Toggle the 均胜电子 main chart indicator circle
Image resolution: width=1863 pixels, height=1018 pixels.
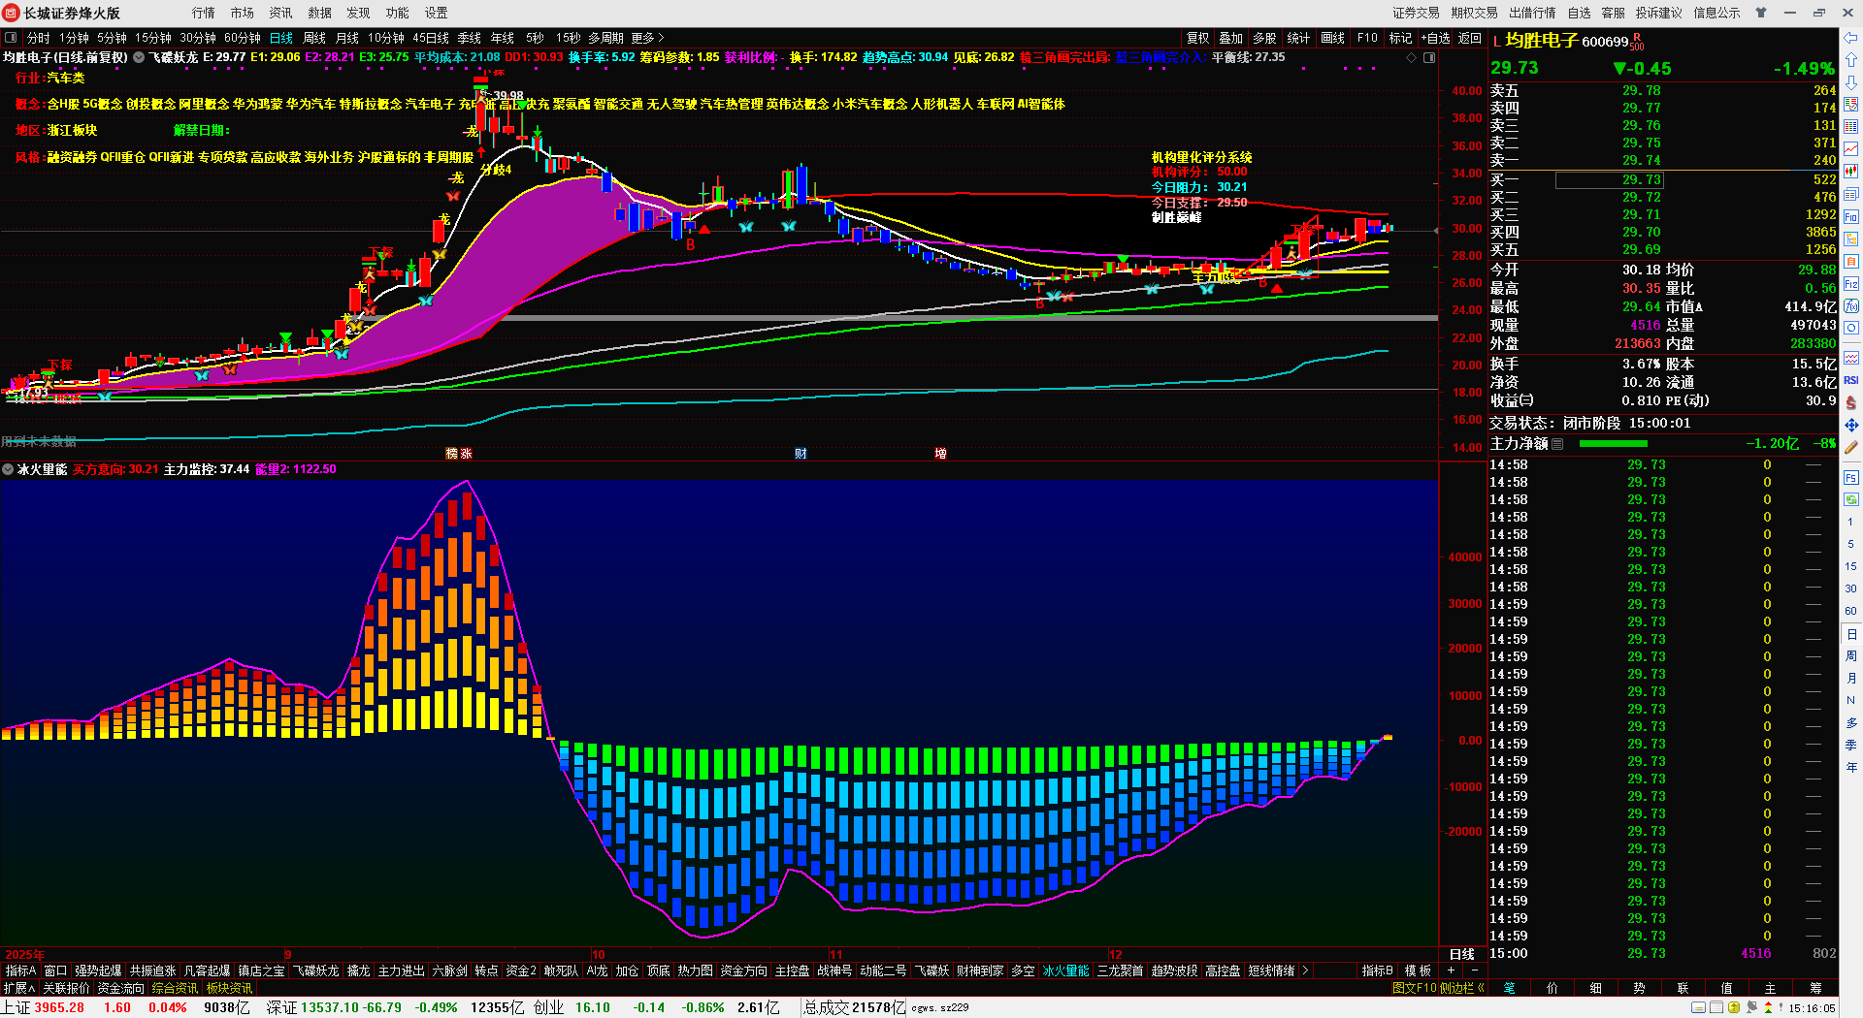tap(139, 58)
